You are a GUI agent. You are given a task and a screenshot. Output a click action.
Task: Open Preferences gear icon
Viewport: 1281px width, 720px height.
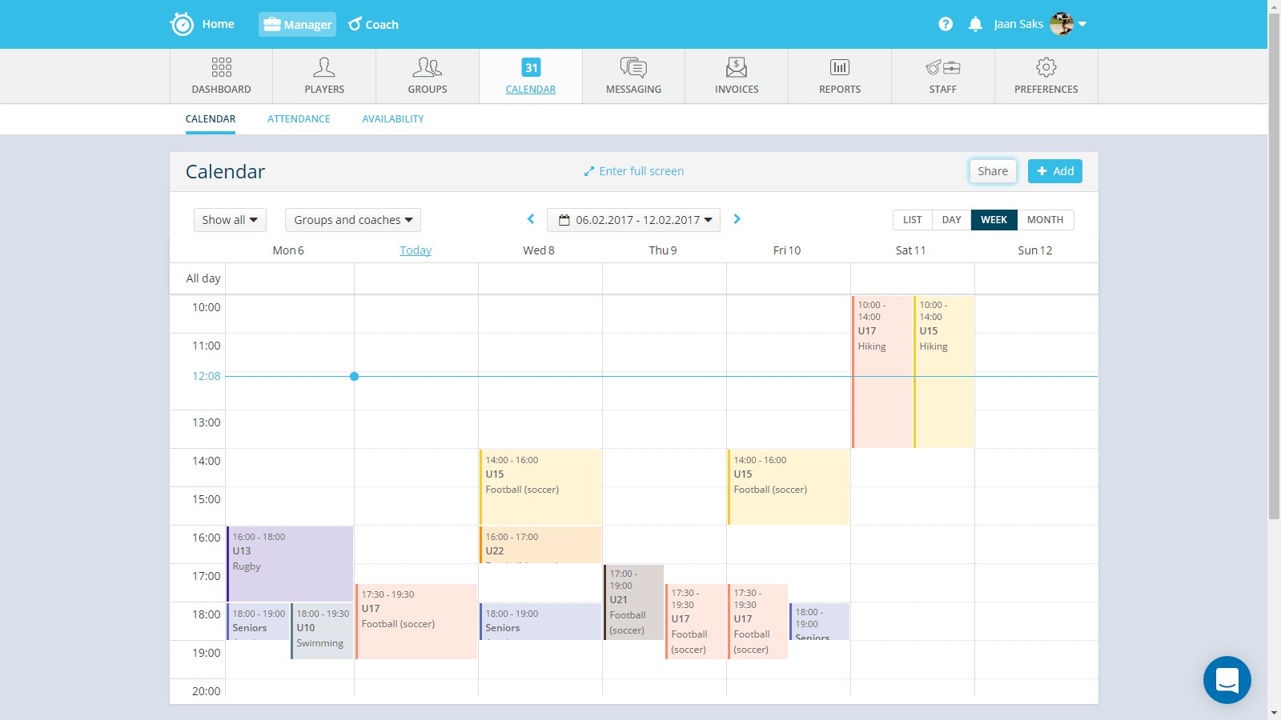(x=1046, y=67)
